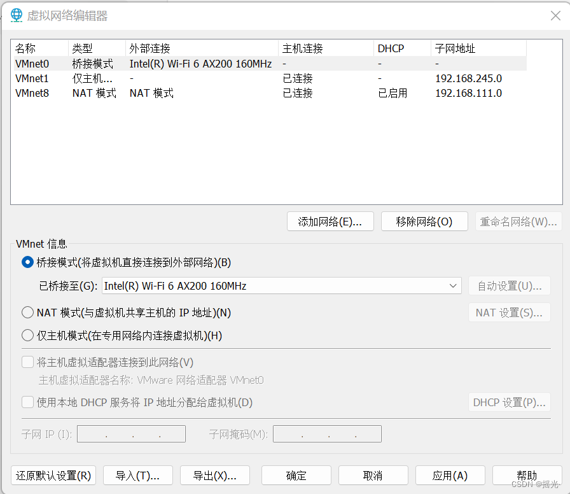Click the DHCP column header

(x=402, y=48)
